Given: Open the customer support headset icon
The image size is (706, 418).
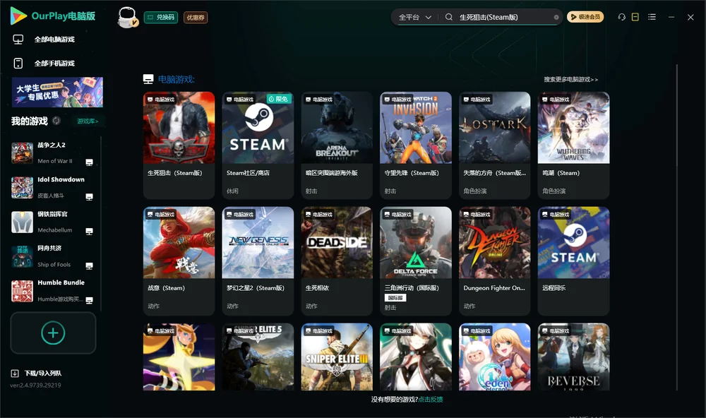Looking at the screenshot, I should pyautogui.click(x=622, y=17).
